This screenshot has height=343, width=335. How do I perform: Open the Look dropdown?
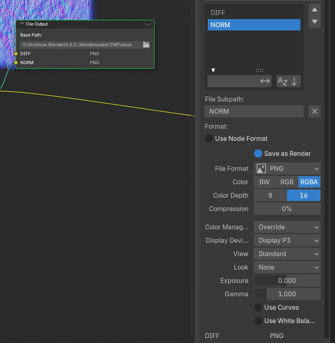coord(287,267)
